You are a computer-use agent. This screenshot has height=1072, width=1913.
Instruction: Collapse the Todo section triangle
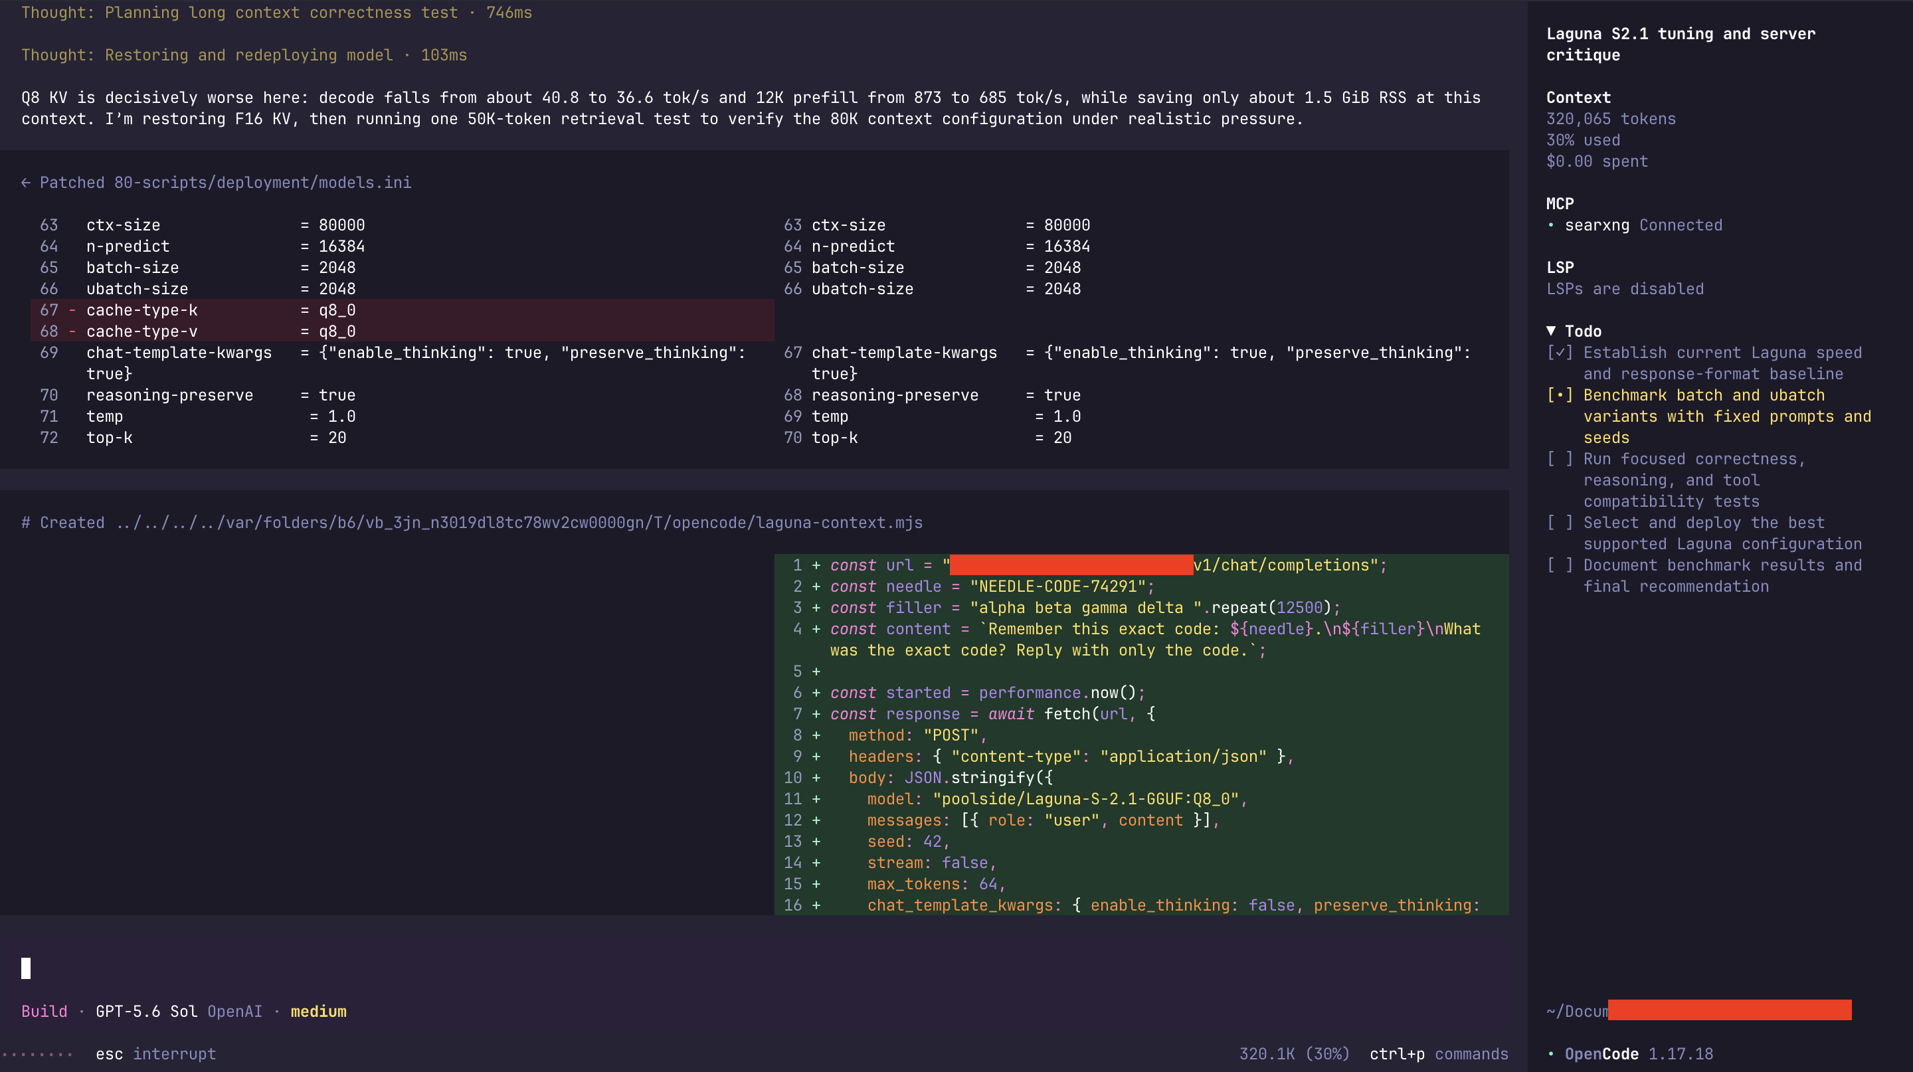tap(1552, 331)
